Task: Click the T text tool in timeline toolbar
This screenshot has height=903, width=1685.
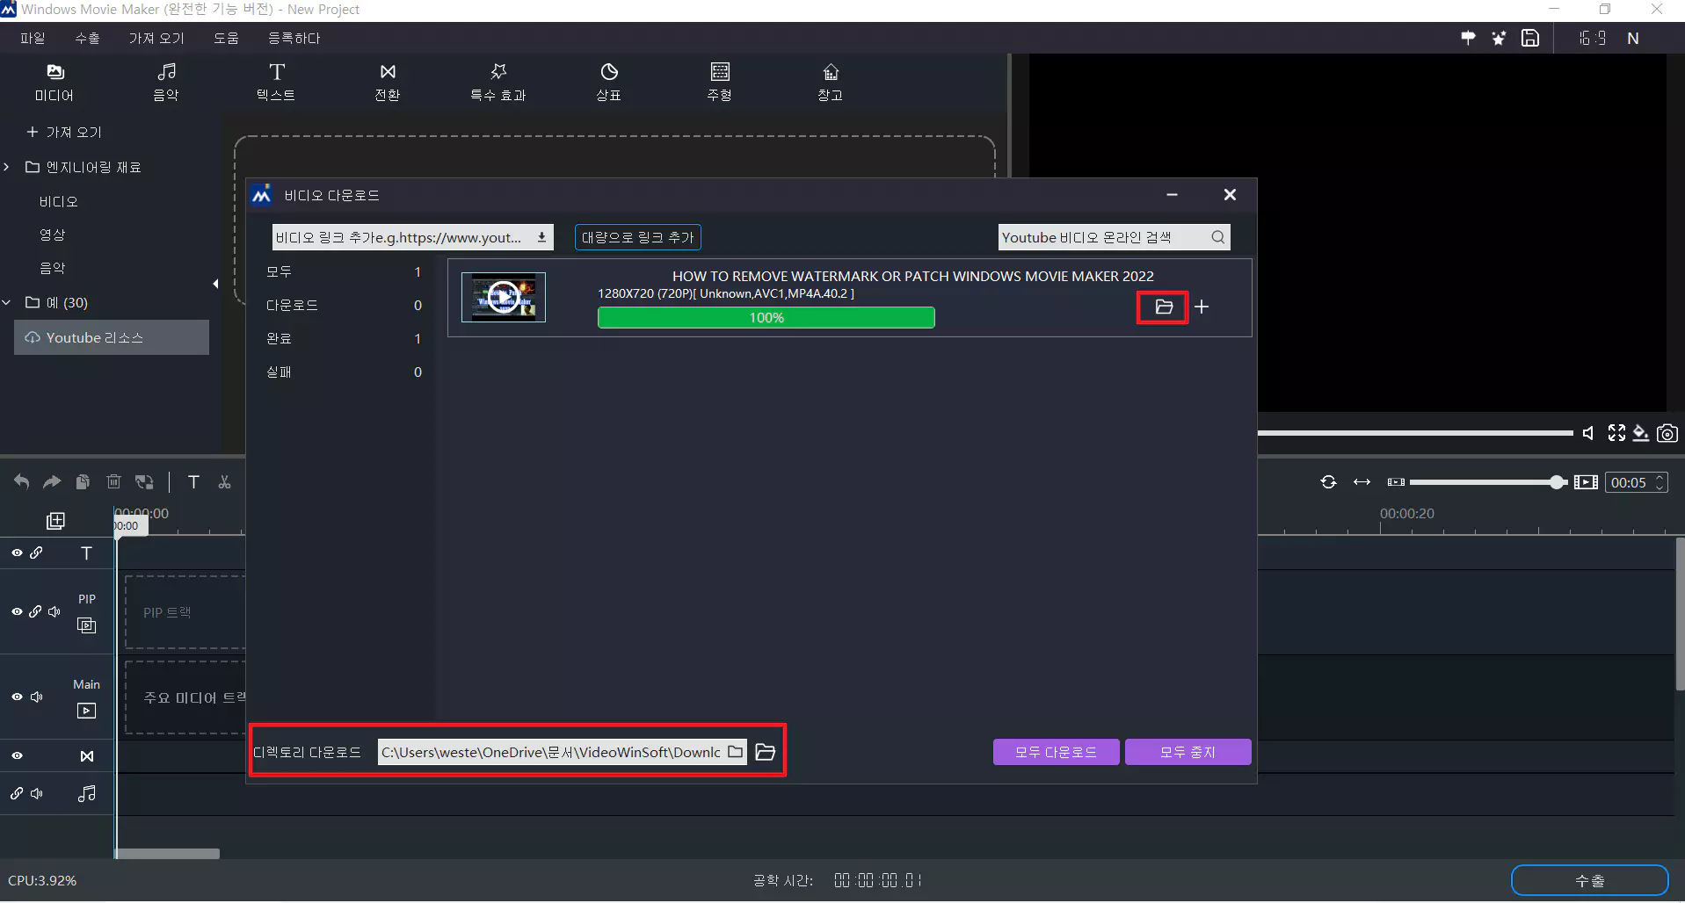Action: 193,481
